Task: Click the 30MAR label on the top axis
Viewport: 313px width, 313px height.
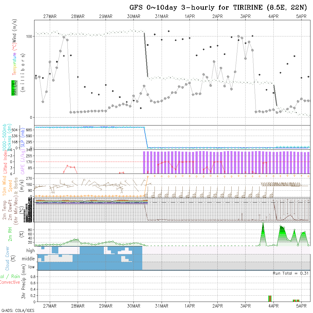Action: tap(134, 17)
